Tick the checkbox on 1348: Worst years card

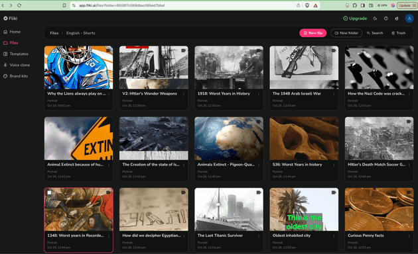(49, 192)
